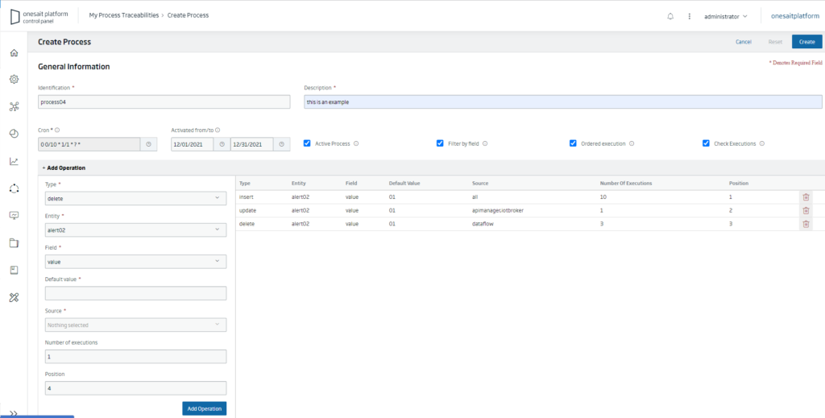Screen dimensions: 825x418
Task: Click the Position column header in table
Action: click(739, 184)
